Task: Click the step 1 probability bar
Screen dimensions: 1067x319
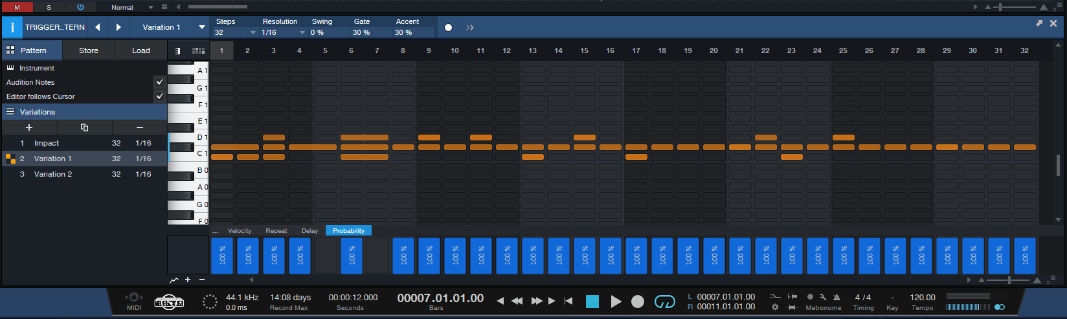Action: pos(222,255)
